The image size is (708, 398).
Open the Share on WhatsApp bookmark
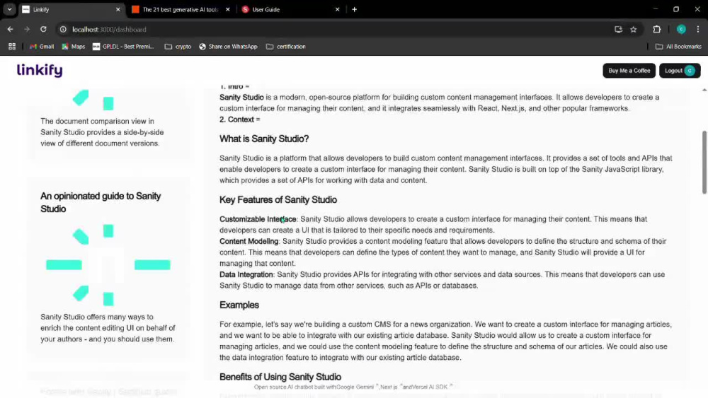coord(228,47)
